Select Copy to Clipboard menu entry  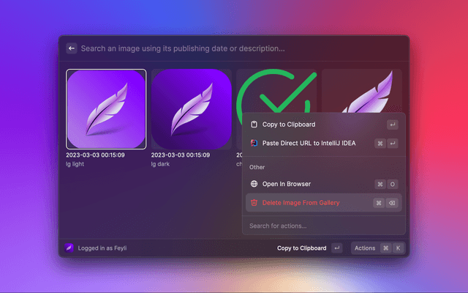click(324, 125)
